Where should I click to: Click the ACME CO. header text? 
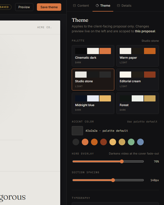pos(45,27)
